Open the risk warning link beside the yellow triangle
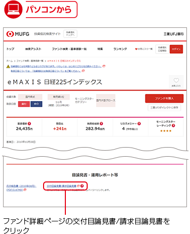The height and width of the screenshot is (234, 190). (x=56, y=66)
